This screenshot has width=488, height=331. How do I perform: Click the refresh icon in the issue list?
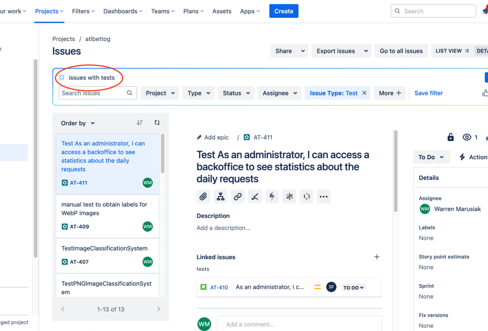(157, 123)
